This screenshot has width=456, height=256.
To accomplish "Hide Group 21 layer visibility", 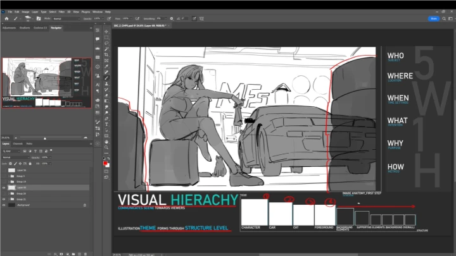I will [x=4, y=199].
